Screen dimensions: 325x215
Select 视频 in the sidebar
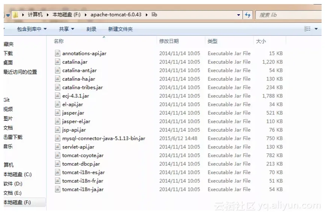8,109
